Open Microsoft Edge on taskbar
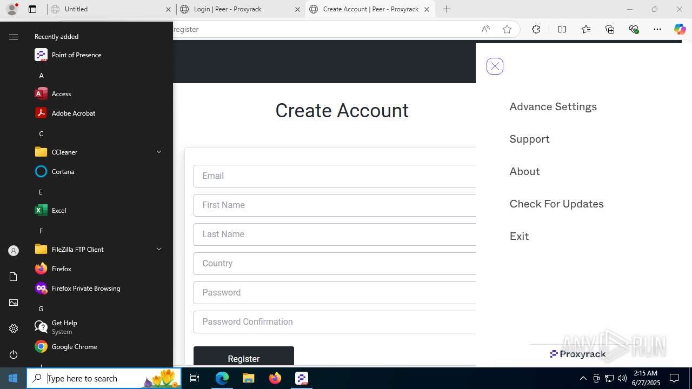 tap(222, 378)
